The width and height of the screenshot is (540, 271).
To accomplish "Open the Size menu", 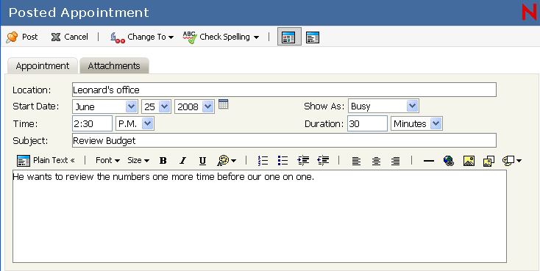I will (x=138, y=160).
